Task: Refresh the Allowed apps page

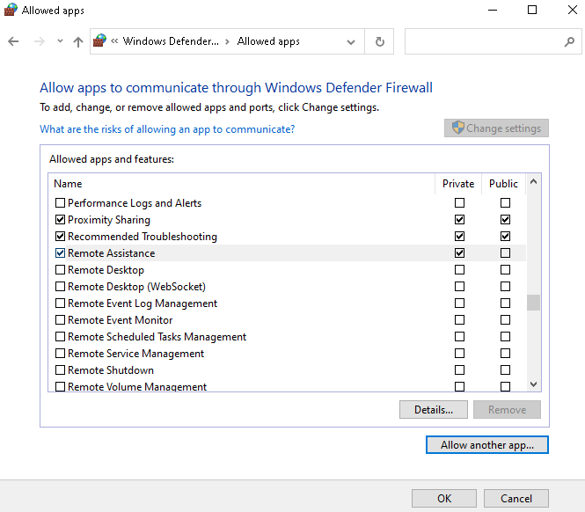Action: coord(379,41)
